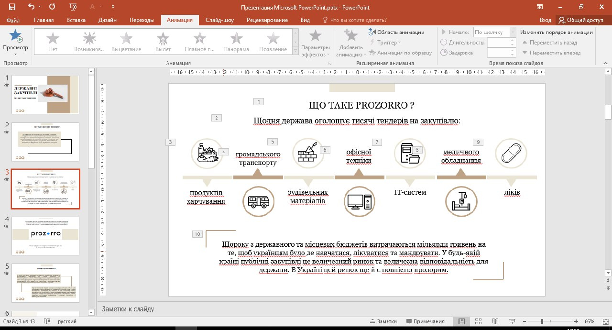The height and width of the screenshot is (330, 612).
Task: Click the zoom slider handle
Action: [x=542, y=321]
